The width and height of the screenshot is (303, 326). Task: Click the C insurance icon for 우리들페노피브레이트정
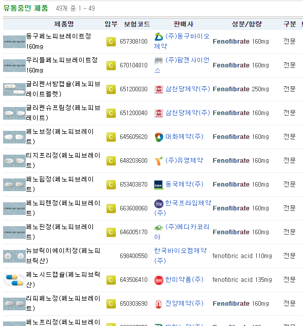tap(111, 65)
